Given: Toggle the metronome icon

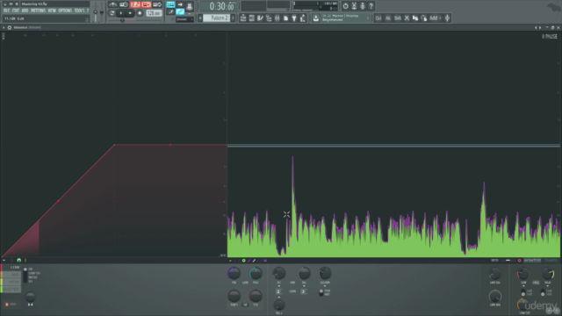Looking at the screenshot, I should [113, 4].
